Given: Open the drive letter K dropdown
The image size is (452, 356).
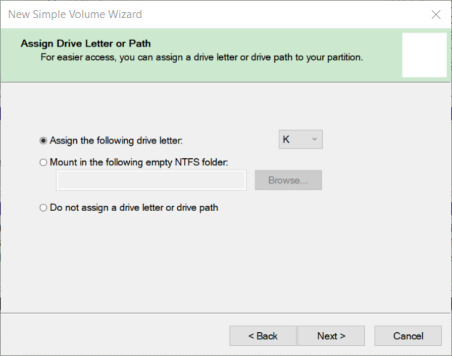Looking at the screenshot, I should pos(301,139).
